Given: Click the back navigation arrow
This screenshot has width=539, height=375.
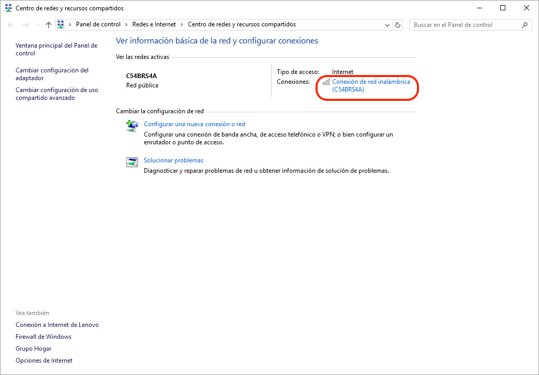Looking at the screenshot, I should (x=11, y=25).
